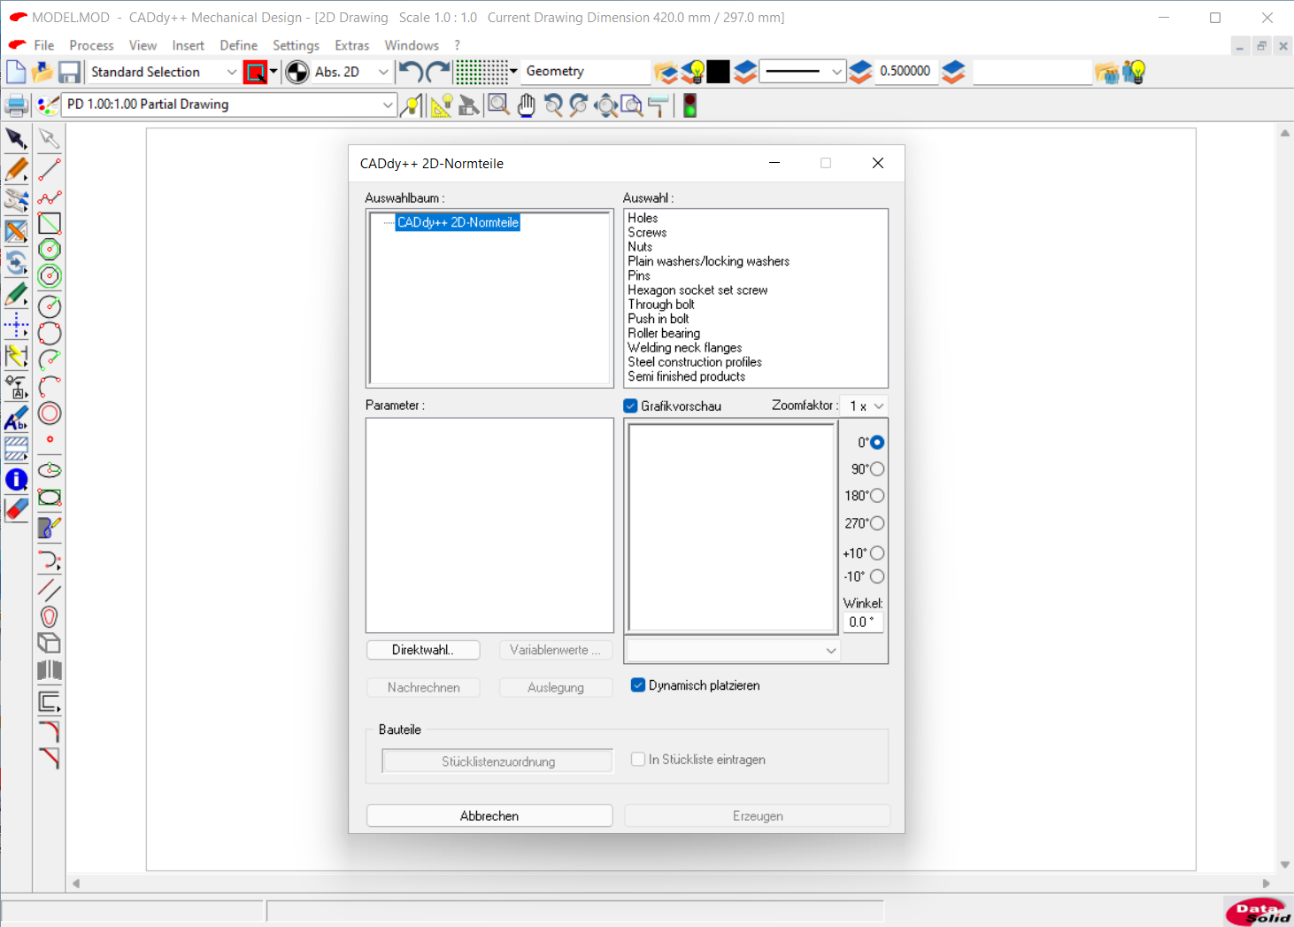
Task: Open the Define menu
Action: pyautogui.click(x=238, y=45)
